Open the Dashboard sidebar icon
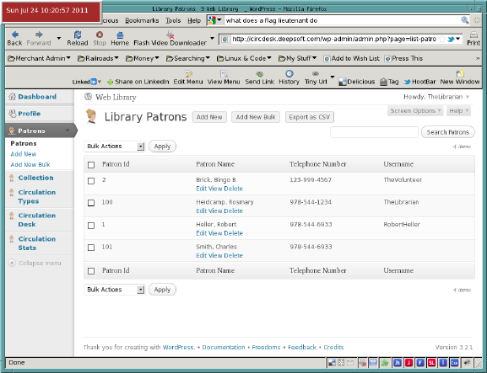The height and width of the screenshot is (373, 487). (x=12, y=96)
